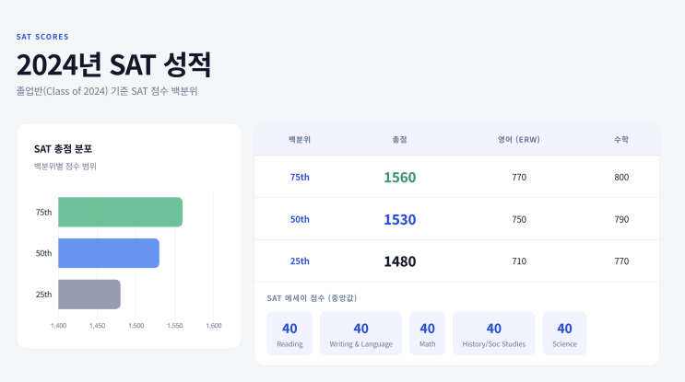Click the Math essay score chip
This screenshot has width=685, height=382.
(427, 333)
